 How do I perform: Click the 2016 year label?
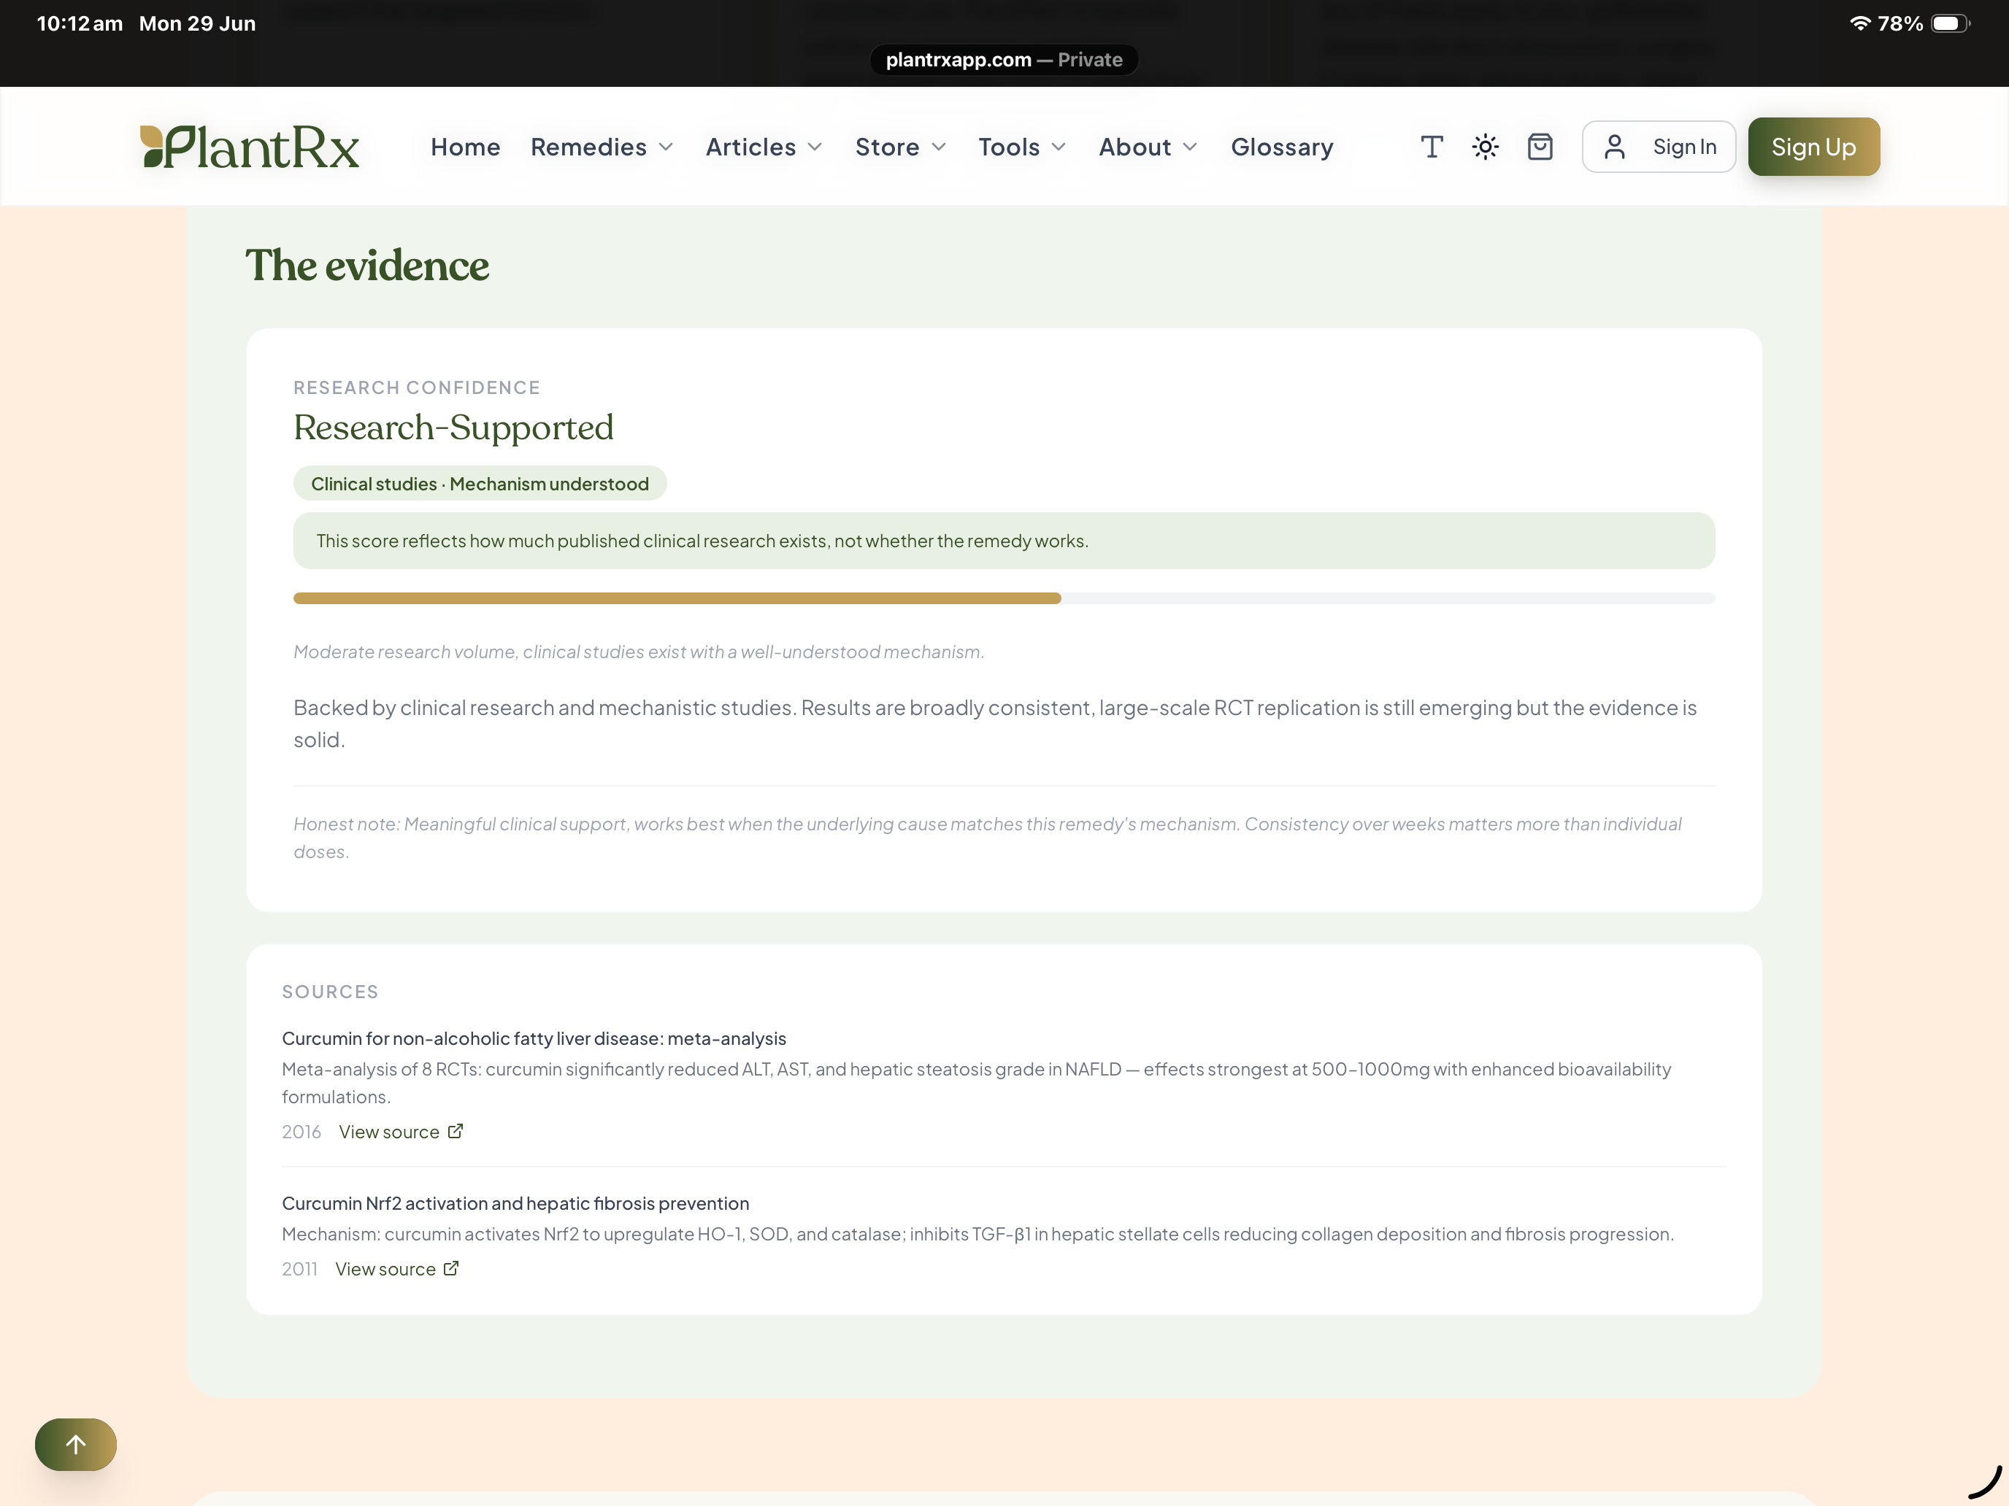301,1131
